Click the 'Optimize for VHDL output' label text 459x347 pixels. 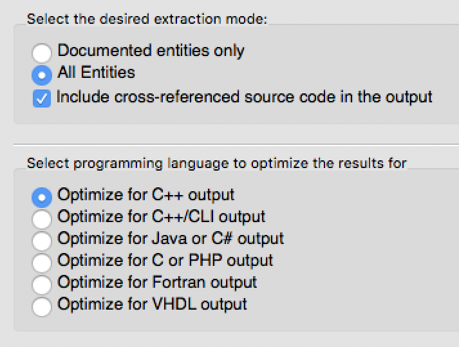pos(152,305)
